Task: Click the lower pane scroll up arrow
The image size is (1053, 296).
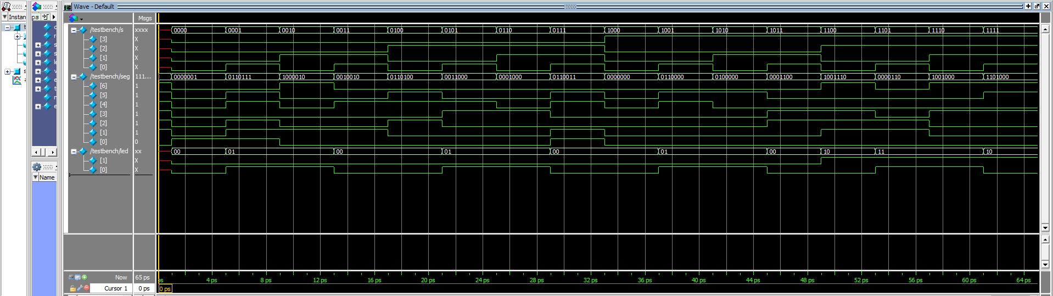Action: 1045,240
